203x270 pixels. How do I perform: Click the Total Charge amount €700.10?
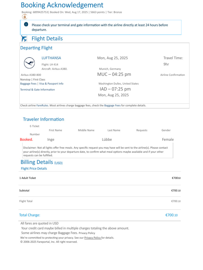tap(172, 215)
